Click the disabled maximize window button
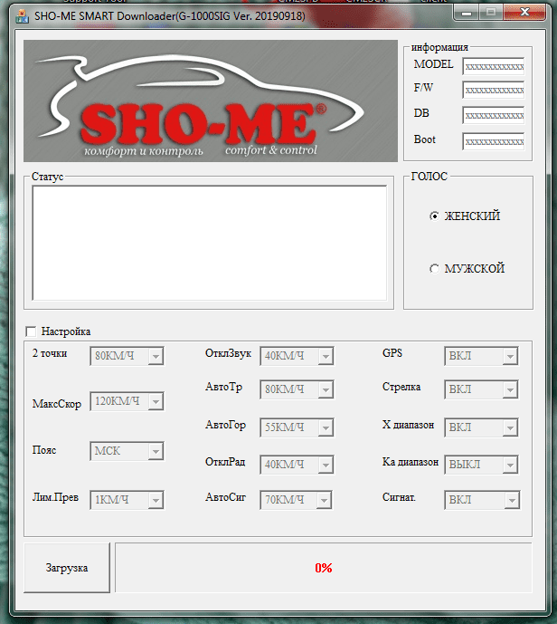The height and width of the screenshot is (624, 557). 491,13
